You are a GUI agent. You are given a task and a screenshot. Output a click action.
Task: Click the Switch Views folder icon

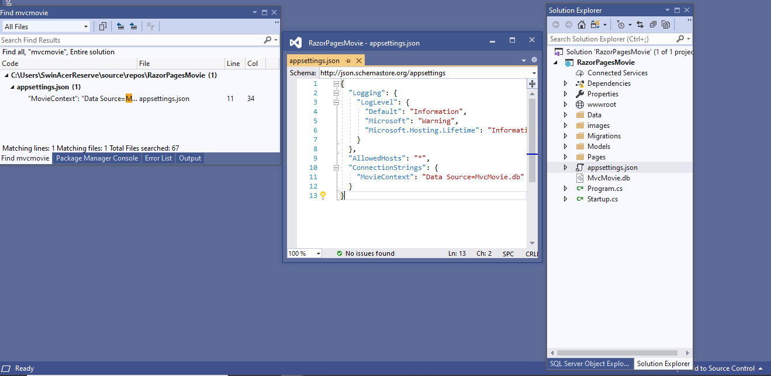coord(594,24)
